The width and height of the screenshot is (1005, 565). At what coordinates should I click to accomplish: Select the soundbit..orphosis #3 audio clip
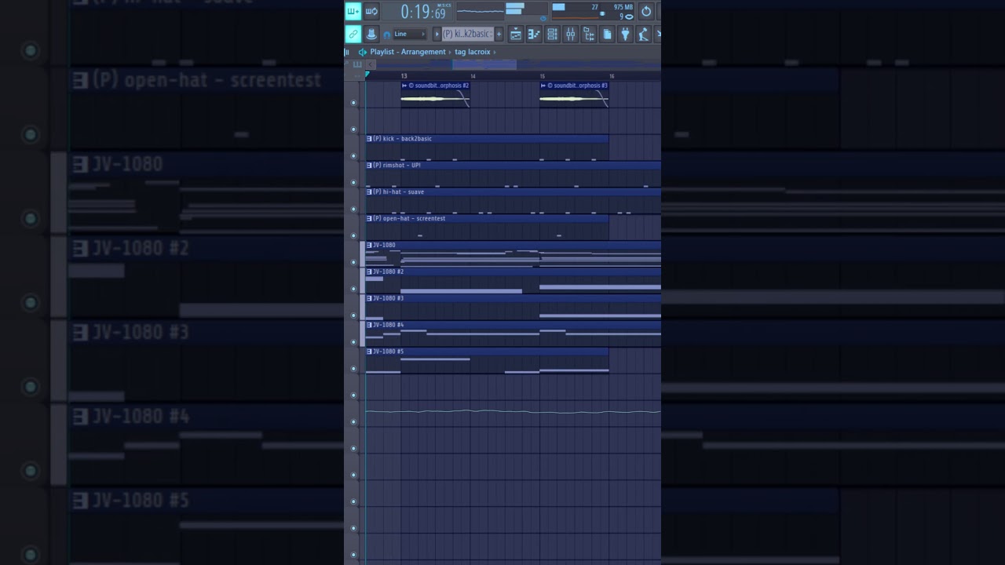tap(574, 95)
